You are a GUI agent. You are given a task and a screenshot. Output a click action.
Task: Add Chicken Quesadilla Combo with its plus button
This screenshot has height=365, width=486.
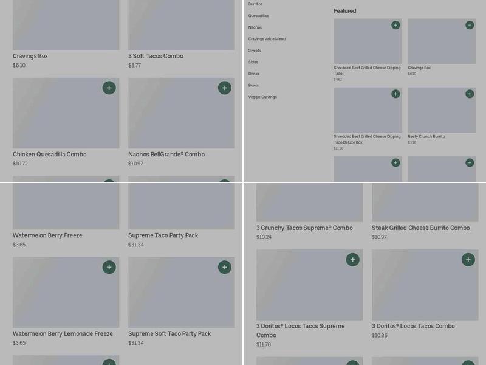pos(109,88)
